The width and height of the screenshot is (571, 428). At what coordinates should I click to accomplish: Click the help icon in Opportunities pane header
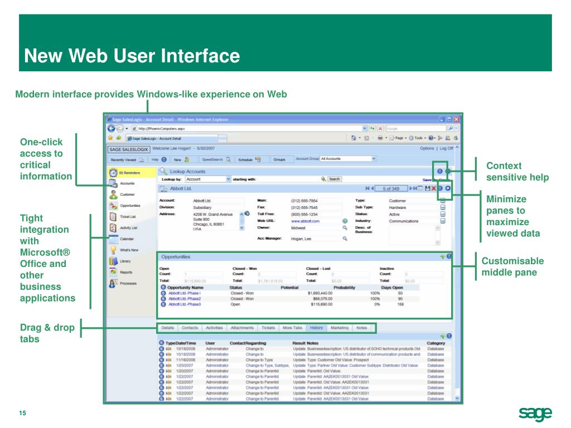[449, 256]
